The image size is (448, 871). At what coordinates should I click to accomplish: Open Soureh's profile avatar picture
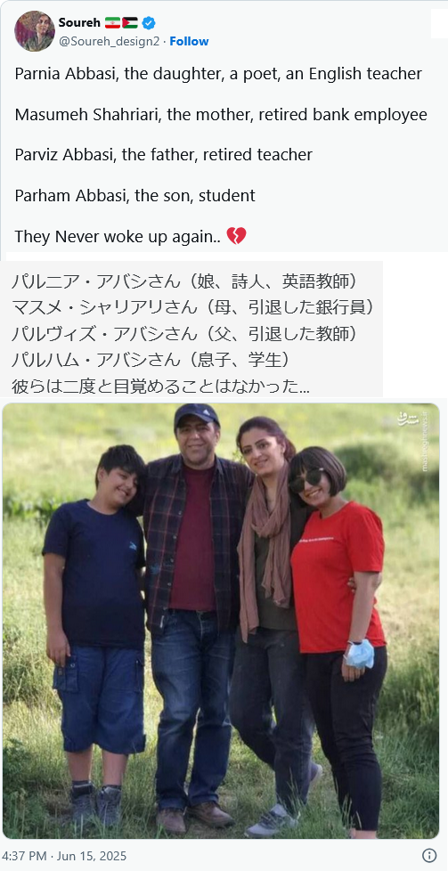(x=35, y=31)
